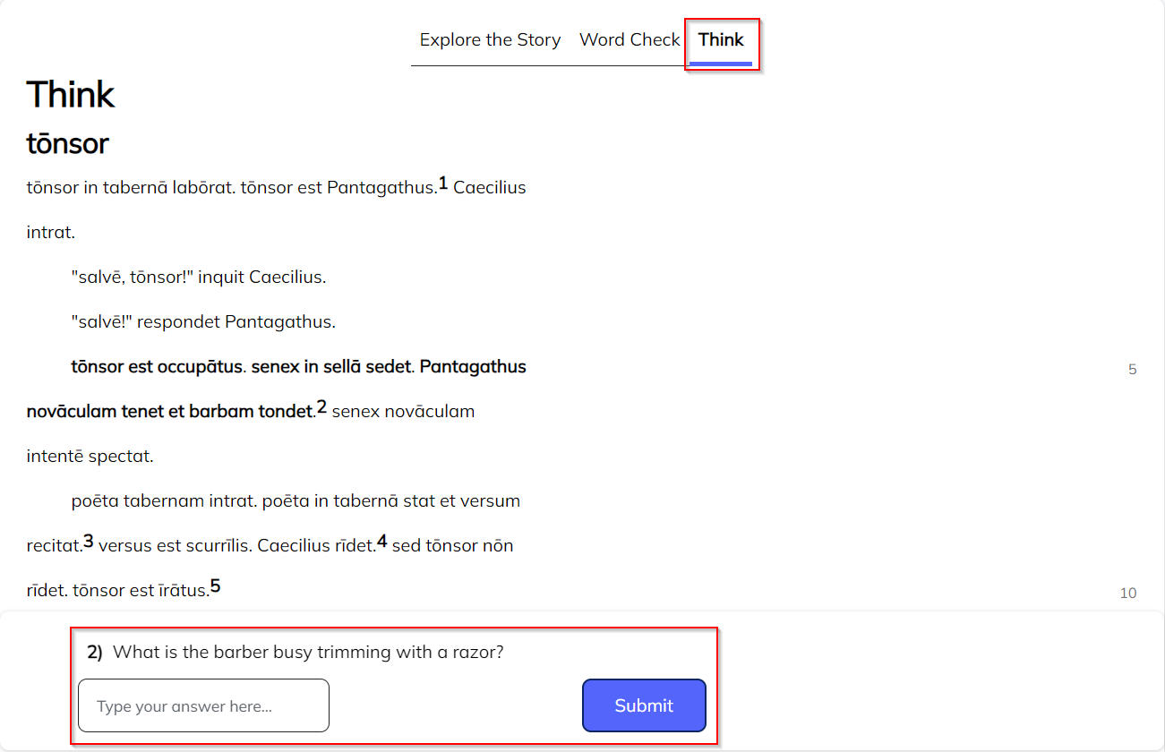Select the bold sentence tōnsor est occupātus

click(158, 367)
